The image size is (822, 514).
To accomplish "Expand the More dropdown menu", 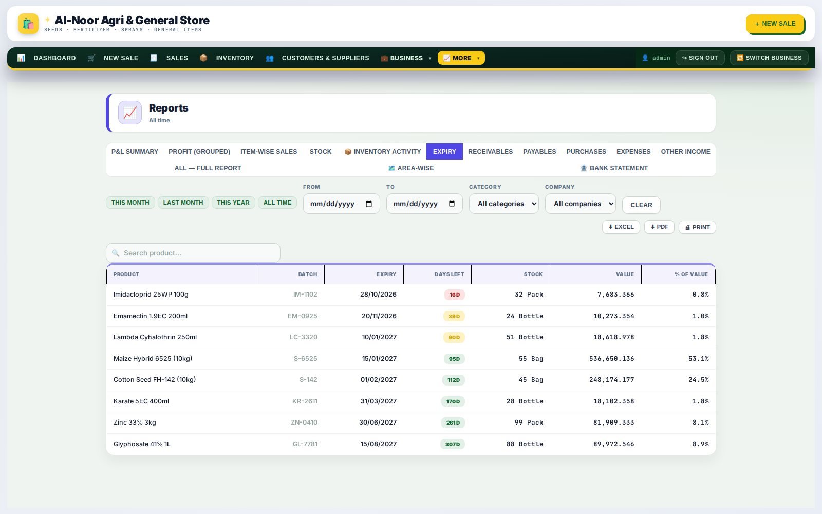I will click(x=461, y=58).
